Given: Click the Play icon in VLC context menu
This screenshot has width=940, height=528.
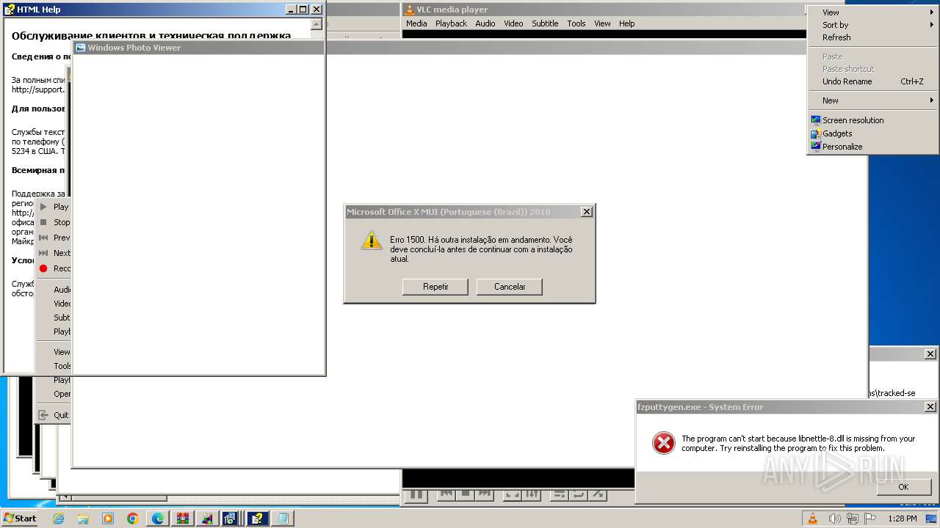Looking at the screenshot, I should 43,207.
